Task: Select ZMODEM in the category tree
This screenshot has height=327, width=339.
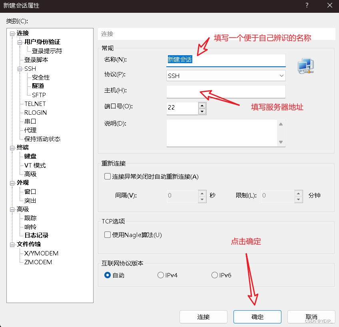Action: [x=38, y=262]
